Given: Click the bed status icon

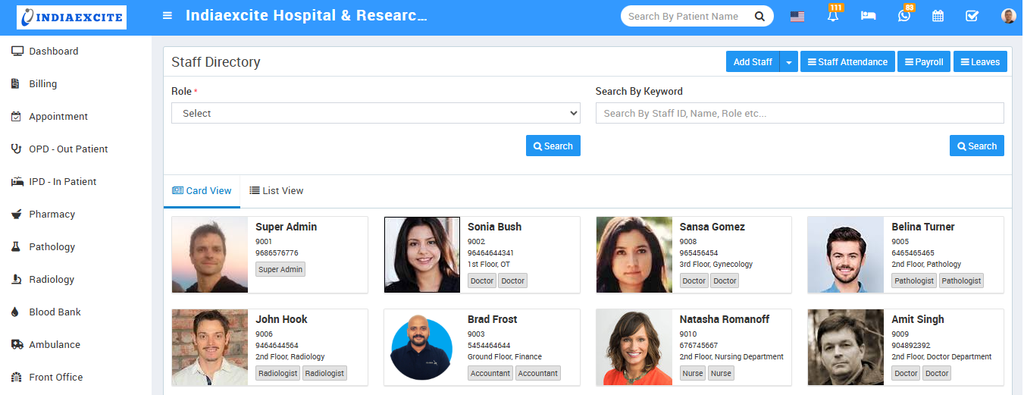Looking at the screenshot, I should click(868, 16).
